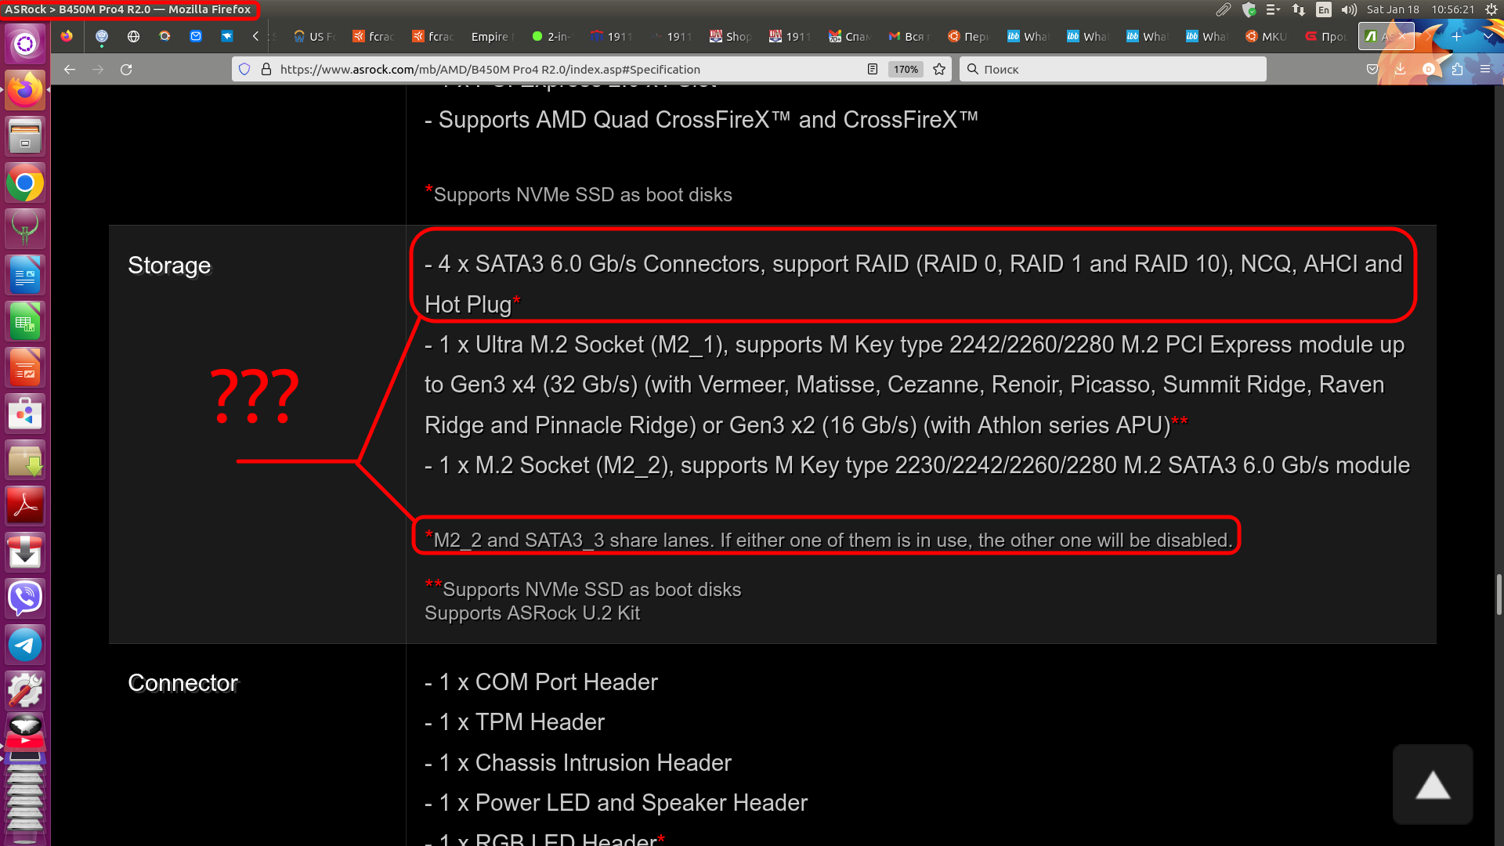Open Firefox downloads panel
Viewport: 1504px width, 846px height.
coord(1400,70)
